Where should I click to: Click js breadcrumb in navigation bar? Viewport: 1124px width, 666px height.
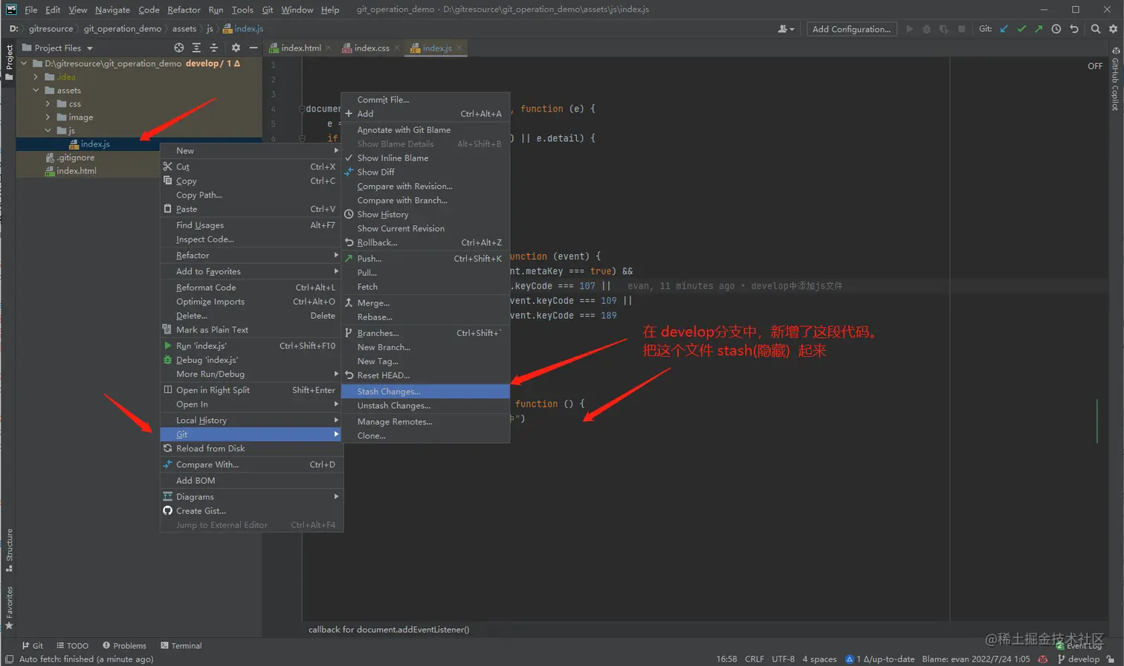pos(210,29)
